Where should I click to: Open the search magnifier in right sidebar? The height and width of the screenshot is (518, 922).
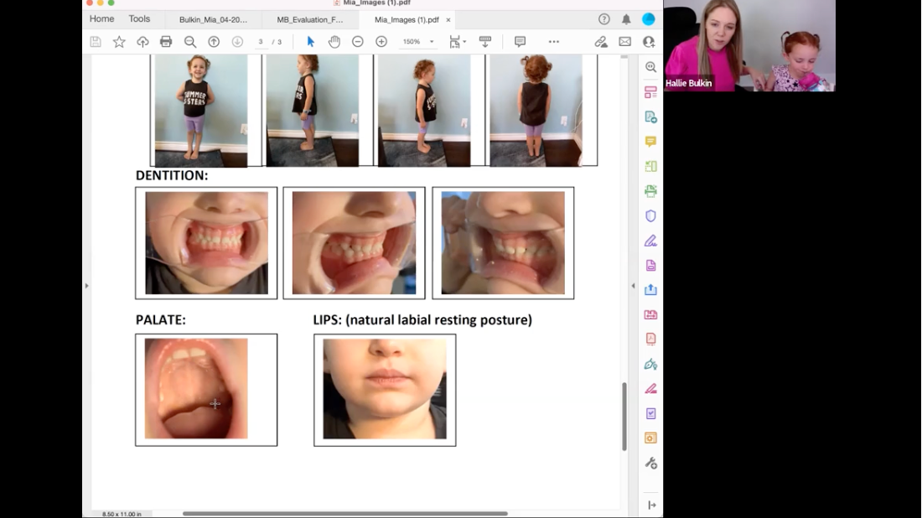click(x=651, y=67)
